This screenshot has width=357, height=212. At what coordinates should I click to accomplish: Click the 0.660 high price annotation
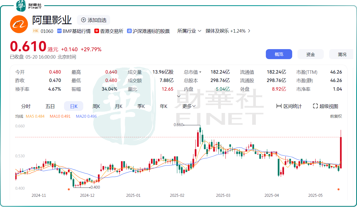(178, 125)
